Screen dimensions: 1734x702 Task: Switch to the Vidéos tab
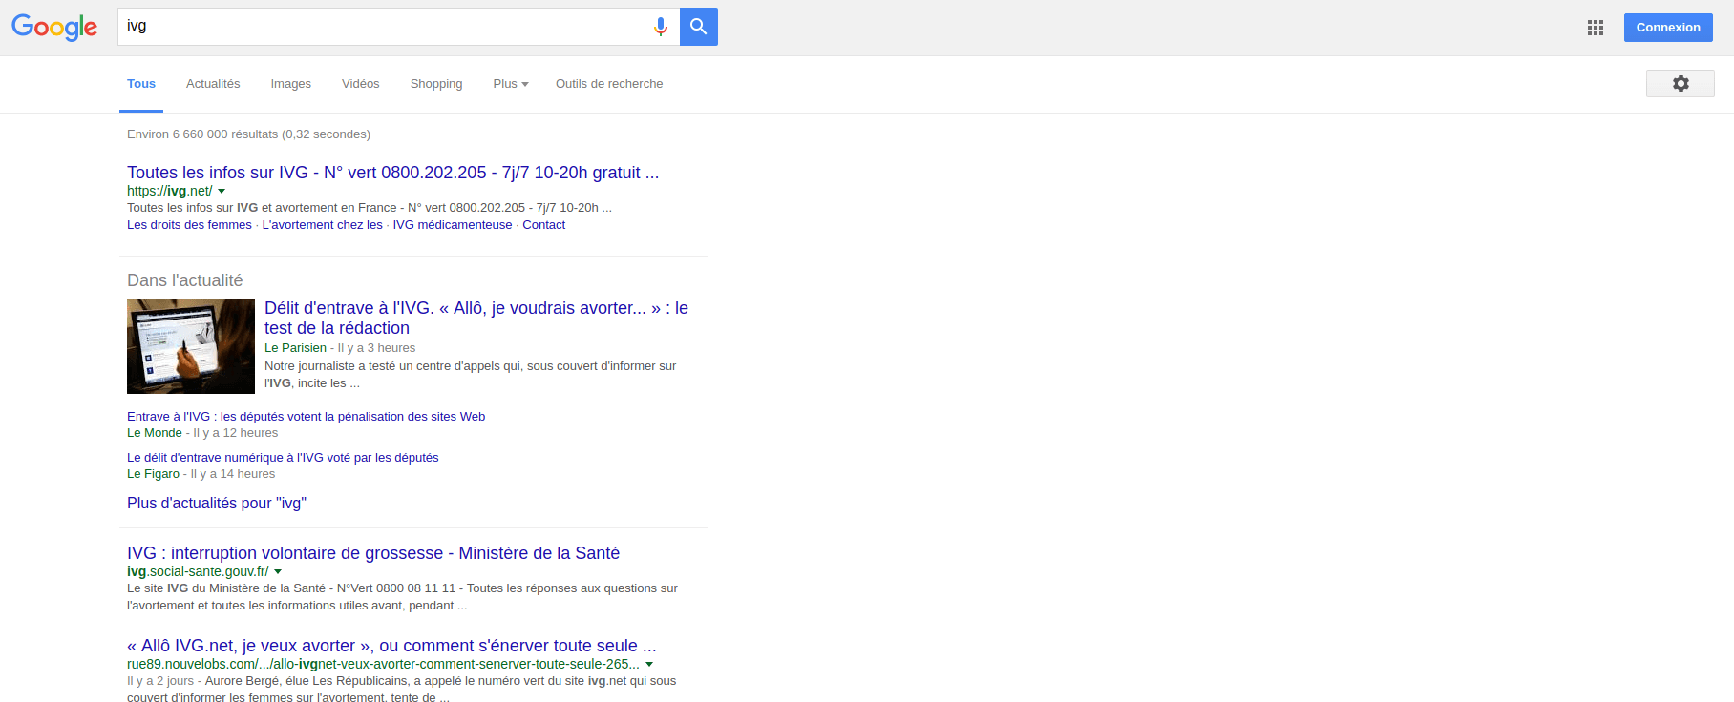click(361, 84)
